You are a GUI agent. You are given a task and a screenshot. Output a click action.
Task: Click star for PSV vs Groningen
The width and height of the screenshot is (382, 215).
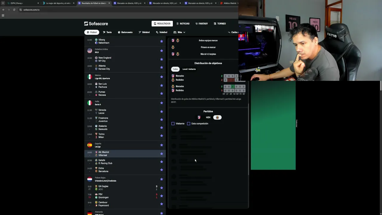click(161, 196)
